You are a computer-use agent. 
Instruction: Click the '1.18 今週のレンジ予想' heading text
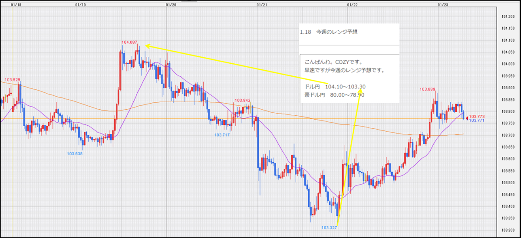[x=329, y=32]
